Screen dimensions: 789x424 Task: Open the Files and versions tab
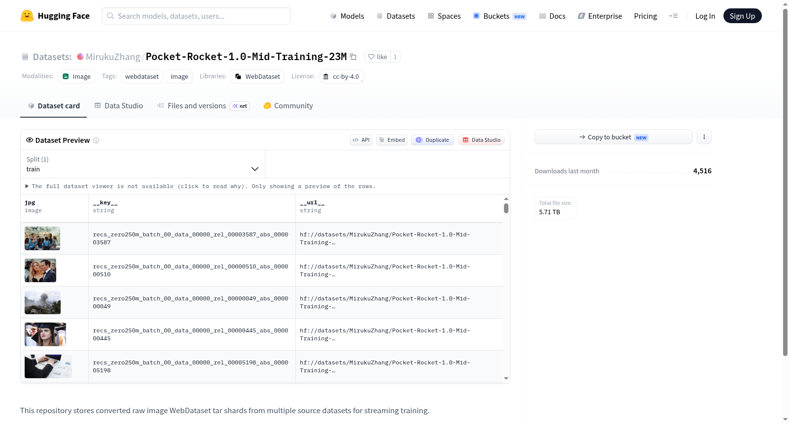(203, 106)
